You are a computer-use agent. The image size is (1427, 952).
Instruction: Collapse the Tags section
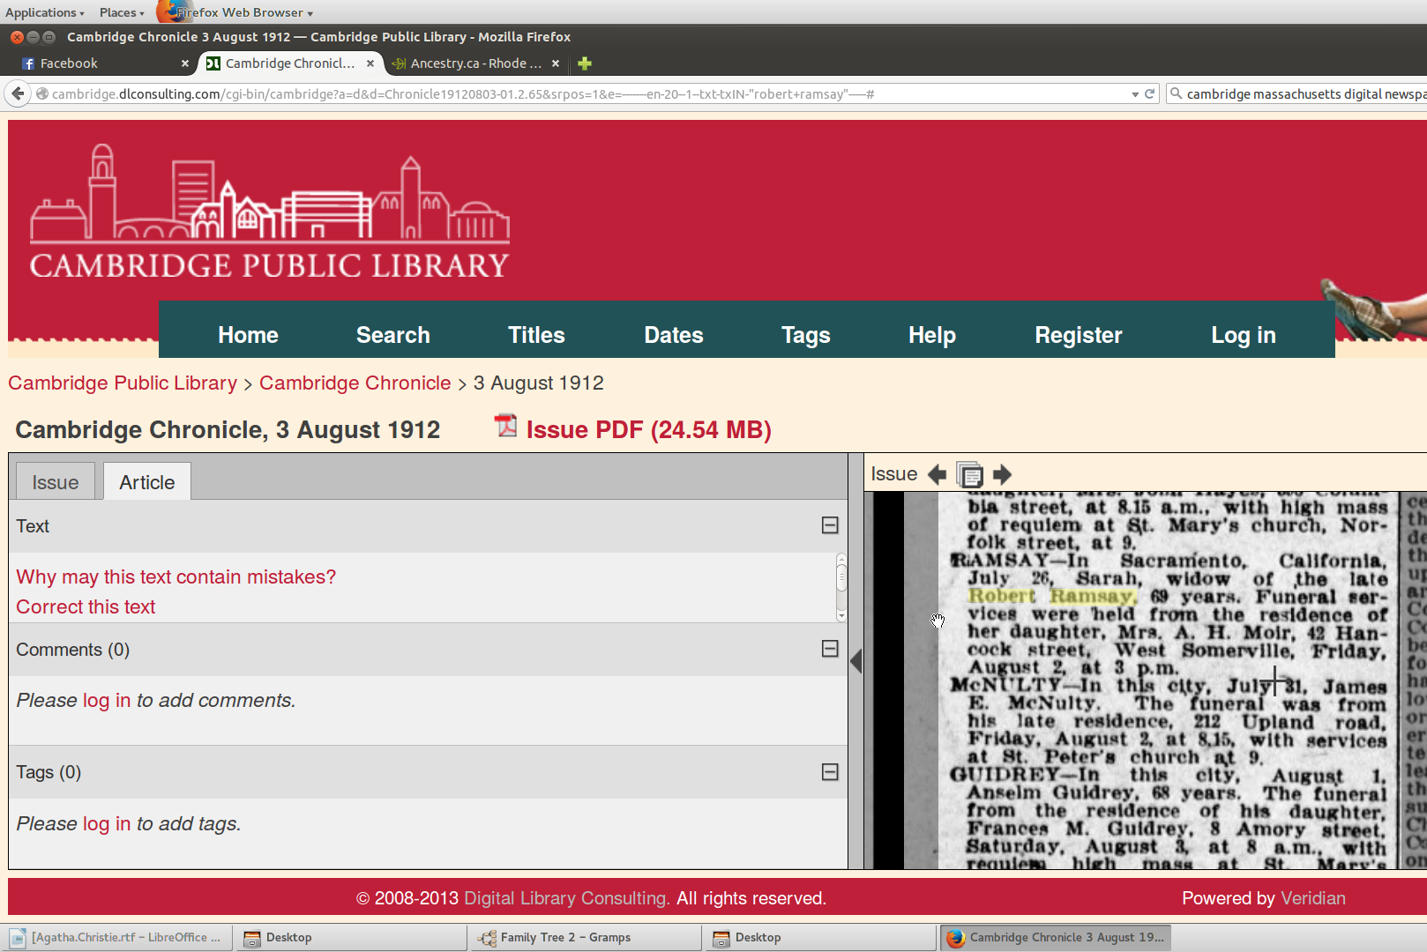(829, 772)
